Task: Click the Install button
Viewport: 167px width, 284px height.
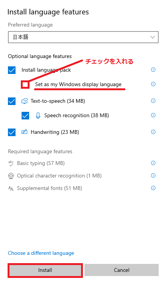Action: pyautogui.click(x=45, y=270)
